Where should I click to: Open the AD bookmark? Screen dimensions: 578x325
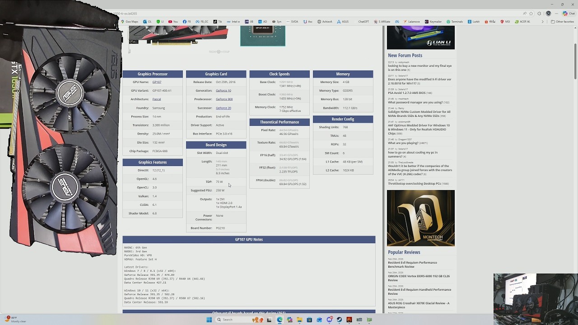pos(263,22)
